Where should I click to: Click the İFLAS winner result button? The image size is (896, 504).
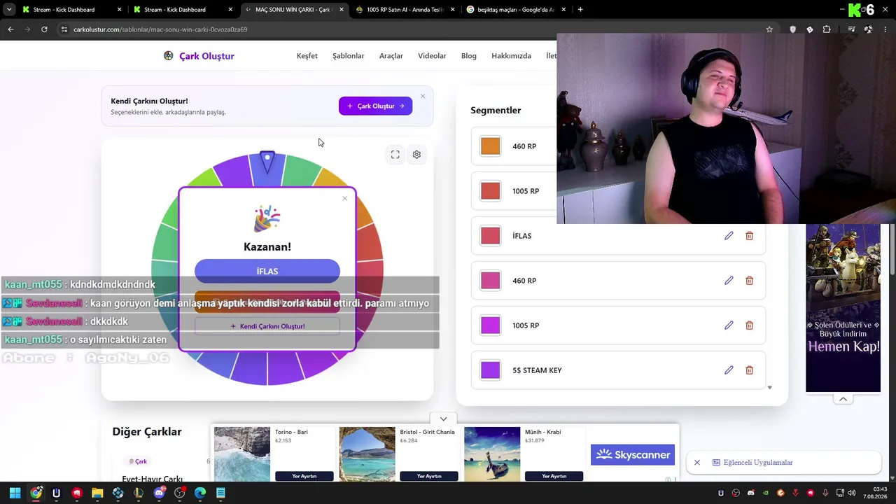point(267,271)
